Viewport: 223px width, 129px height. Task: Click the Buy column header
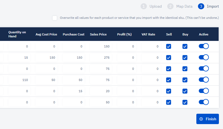(185, 34)
